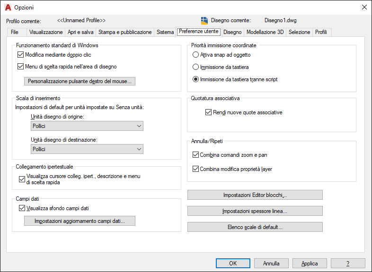Click Elenco scale di default button

click(x=255, y=227)
